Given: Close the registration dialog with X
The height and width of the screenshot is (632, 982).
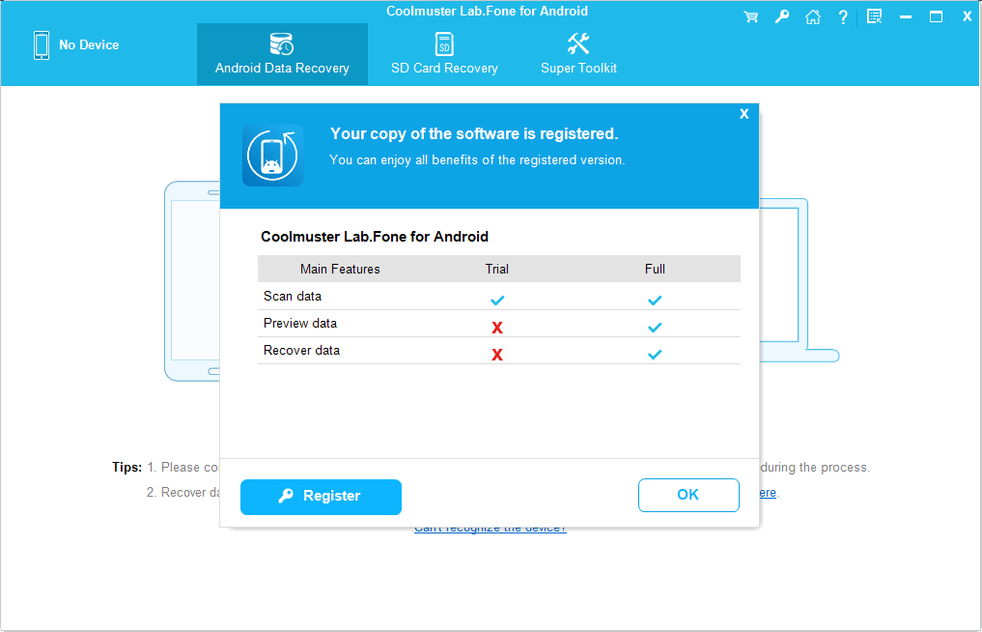Looking at the screenshot, I should click(744, 113).
